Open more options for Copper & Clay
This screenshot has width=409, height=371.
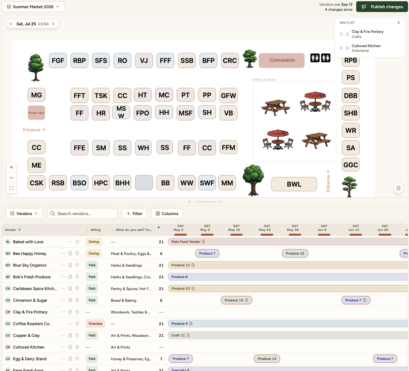point(63,335)
